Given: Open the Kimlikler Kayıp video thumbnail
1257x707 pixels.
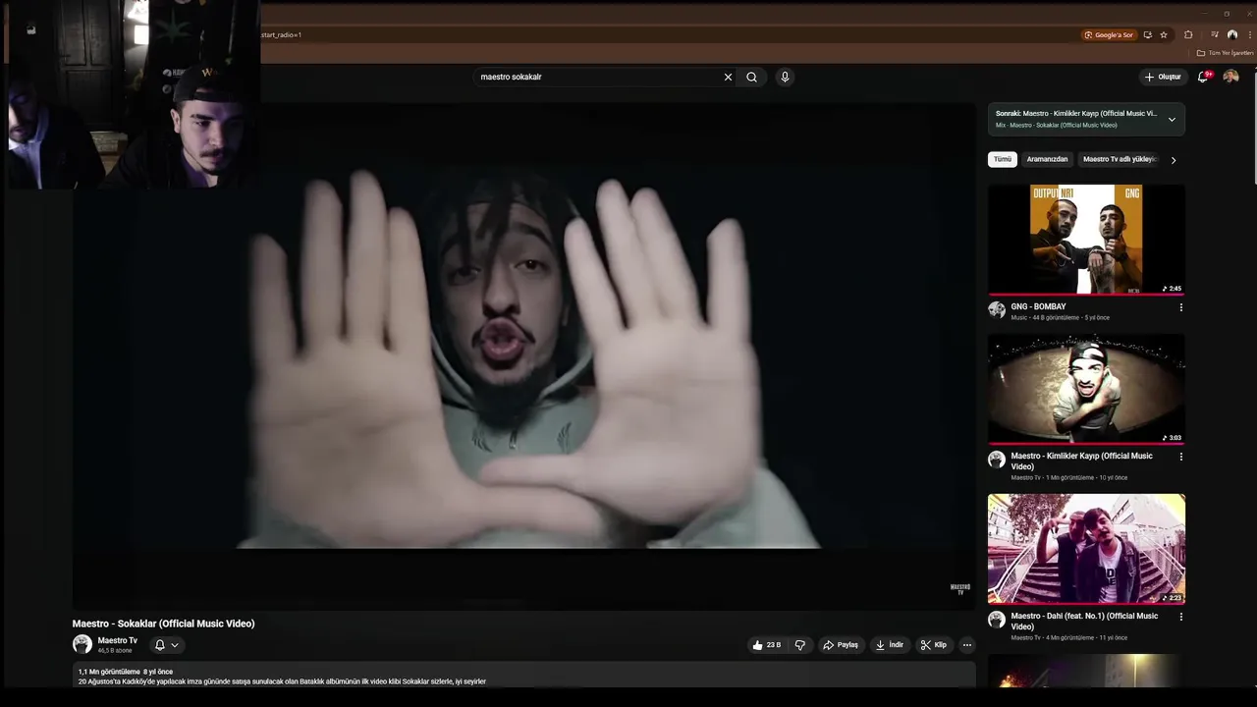Looking at the screenshot, I should tap(1086, 389).
